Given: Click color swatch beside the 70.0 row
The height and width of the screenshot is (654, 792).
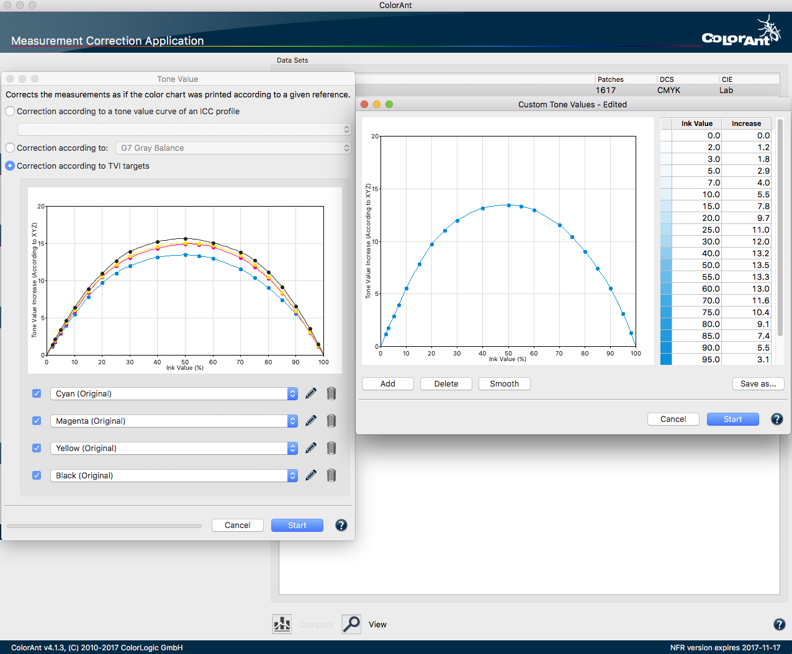Looking at the screenshot, I should point(666,300).
